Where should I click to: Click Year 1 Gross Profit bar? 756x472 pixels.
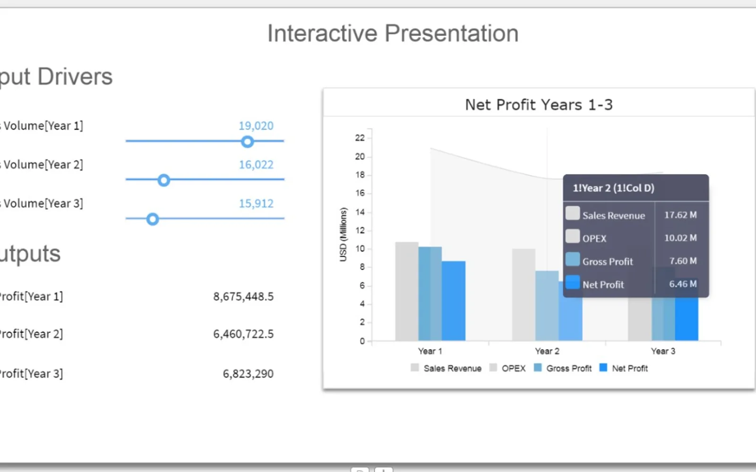(430, 294)
